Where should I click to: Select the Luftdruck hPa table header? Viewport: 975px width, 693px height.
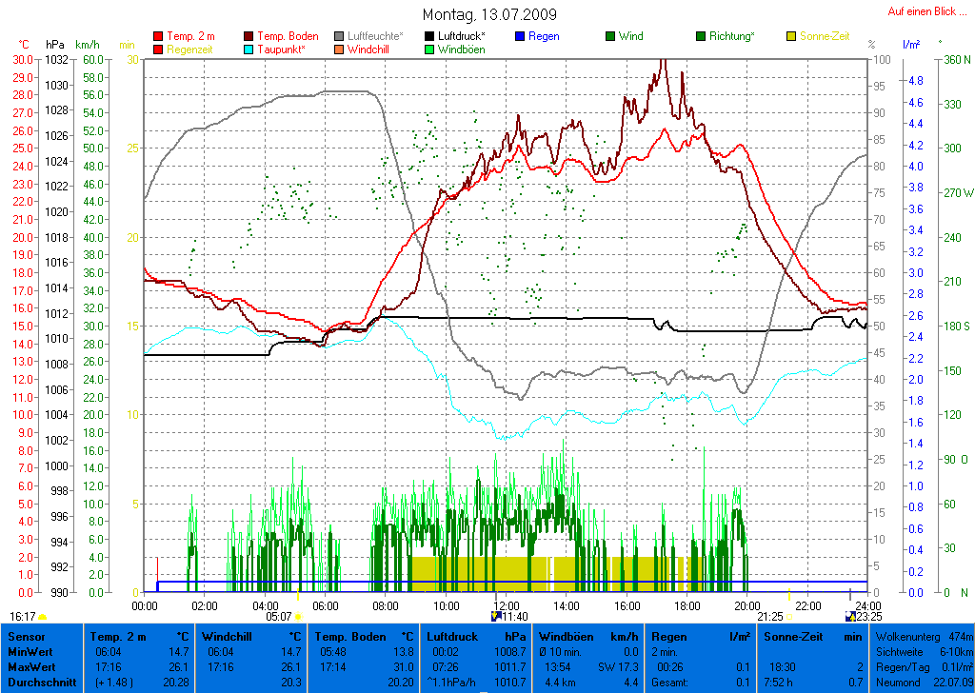[476, 635]
